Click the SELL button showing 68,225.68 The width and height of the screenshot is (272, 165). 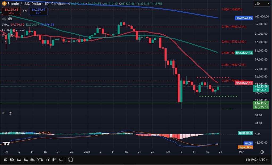(x=11, y=11)
